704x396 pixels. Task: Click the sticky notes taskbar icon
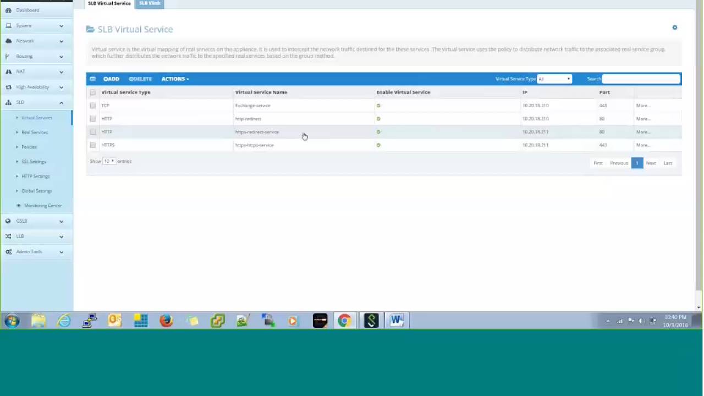(x=192, y=320)
